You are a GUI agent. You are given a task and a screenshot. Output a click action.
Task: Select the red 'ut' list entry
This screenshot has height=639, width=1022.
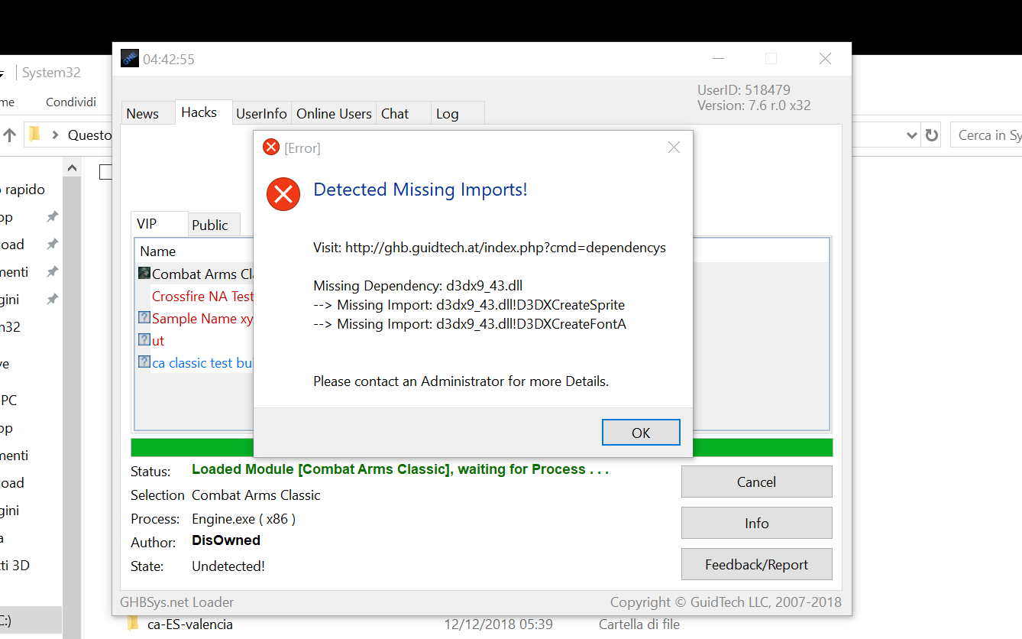click(x=158, y=341)
